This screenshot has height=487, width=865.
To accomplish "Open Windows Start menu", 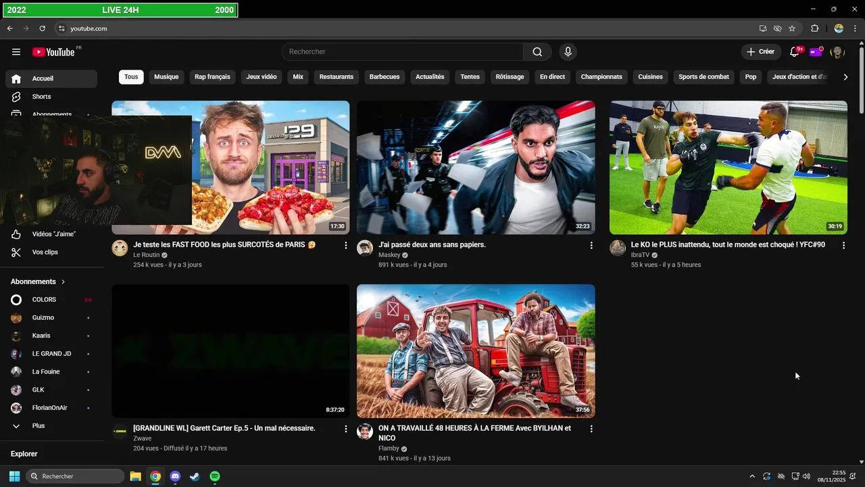I will (x=14, y=476).
